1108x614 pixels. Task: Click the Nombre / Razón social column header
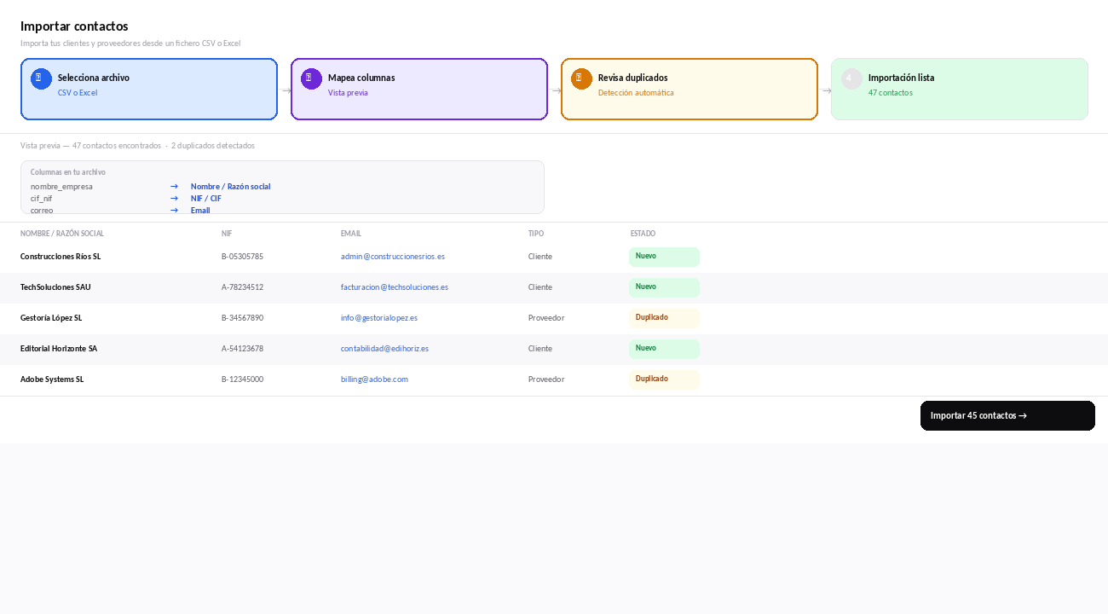(62, 233)
